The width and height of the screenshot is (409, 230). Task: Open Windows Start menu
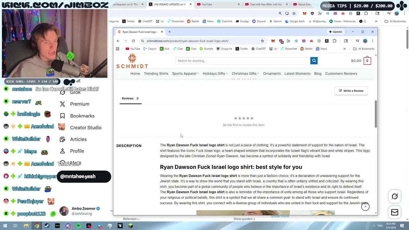click(x=5, y=226)
